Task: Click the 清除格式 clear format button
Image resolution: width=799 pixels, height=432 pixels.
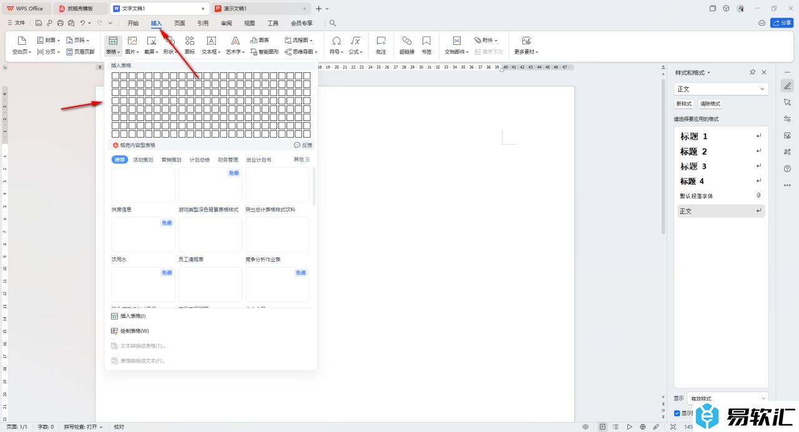Action: click(x=710, y=104)
